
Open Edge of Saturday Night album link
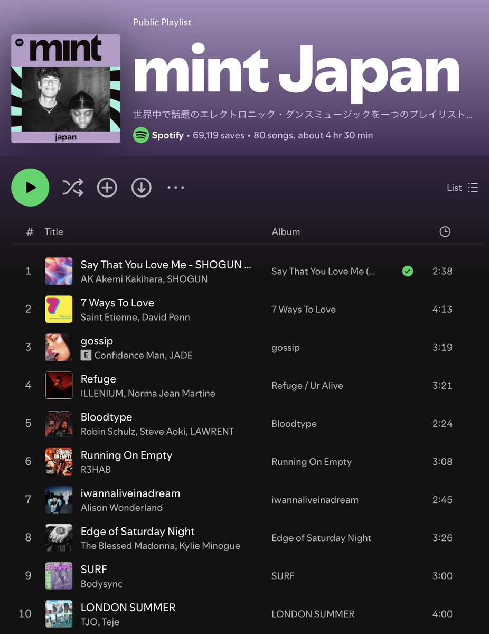click(322, 537)
